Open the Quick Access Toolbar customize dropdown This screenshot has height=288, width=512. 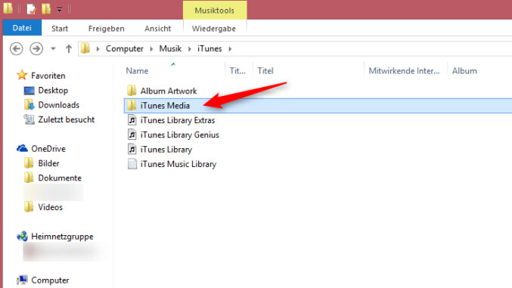pyautogui.click(x=60, y=10)
